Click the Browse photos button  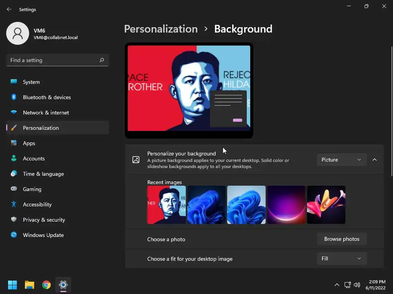coord(342,239)
